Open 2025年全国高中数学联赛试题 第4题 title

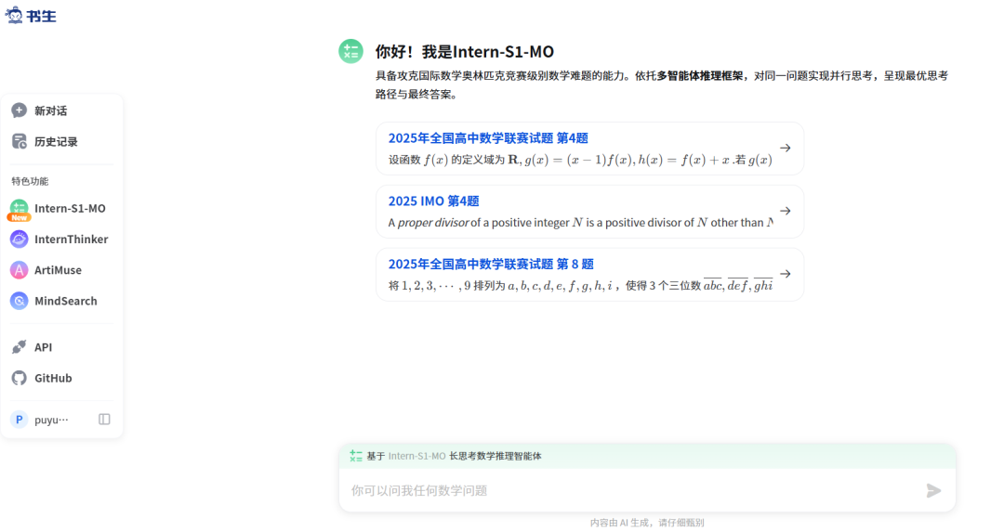(x=488, y=138)
